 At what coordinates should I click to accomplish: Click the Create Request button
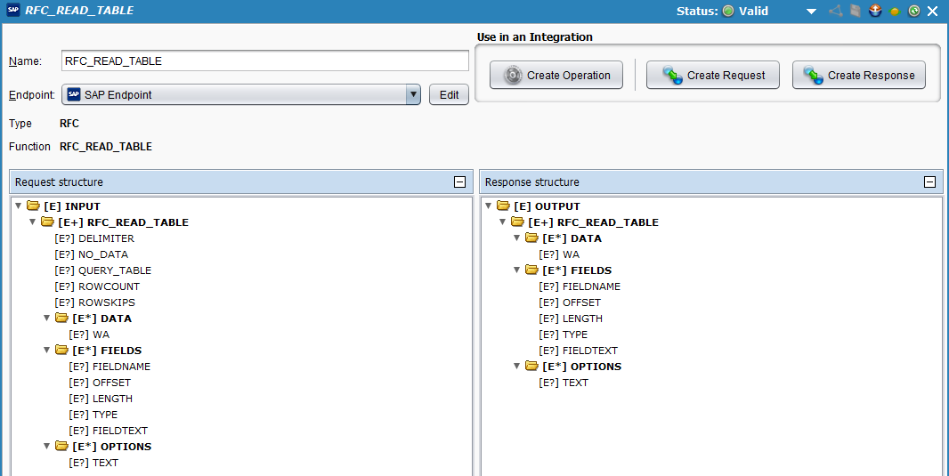(712, 76)
